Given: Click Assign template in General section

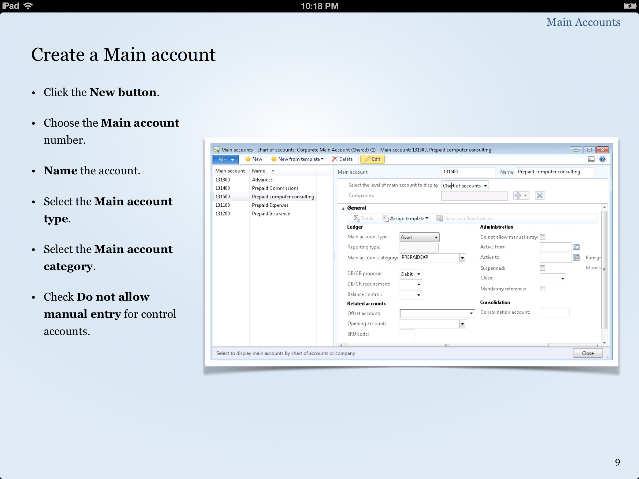Looking at the screenshot, I should tap(407, 219).
